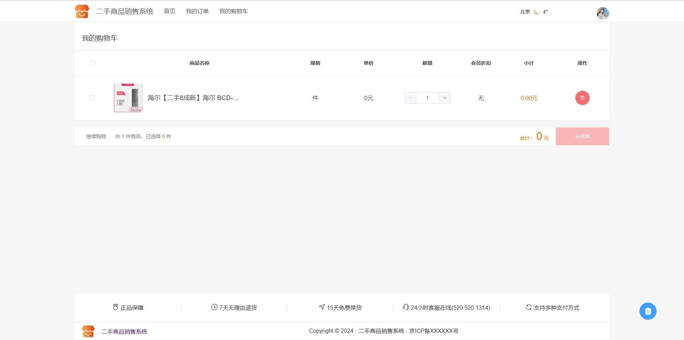The height and width of the screenshot is (340, 684).
Task: Go to 首页 in navigation
Action: coord(170,11)
